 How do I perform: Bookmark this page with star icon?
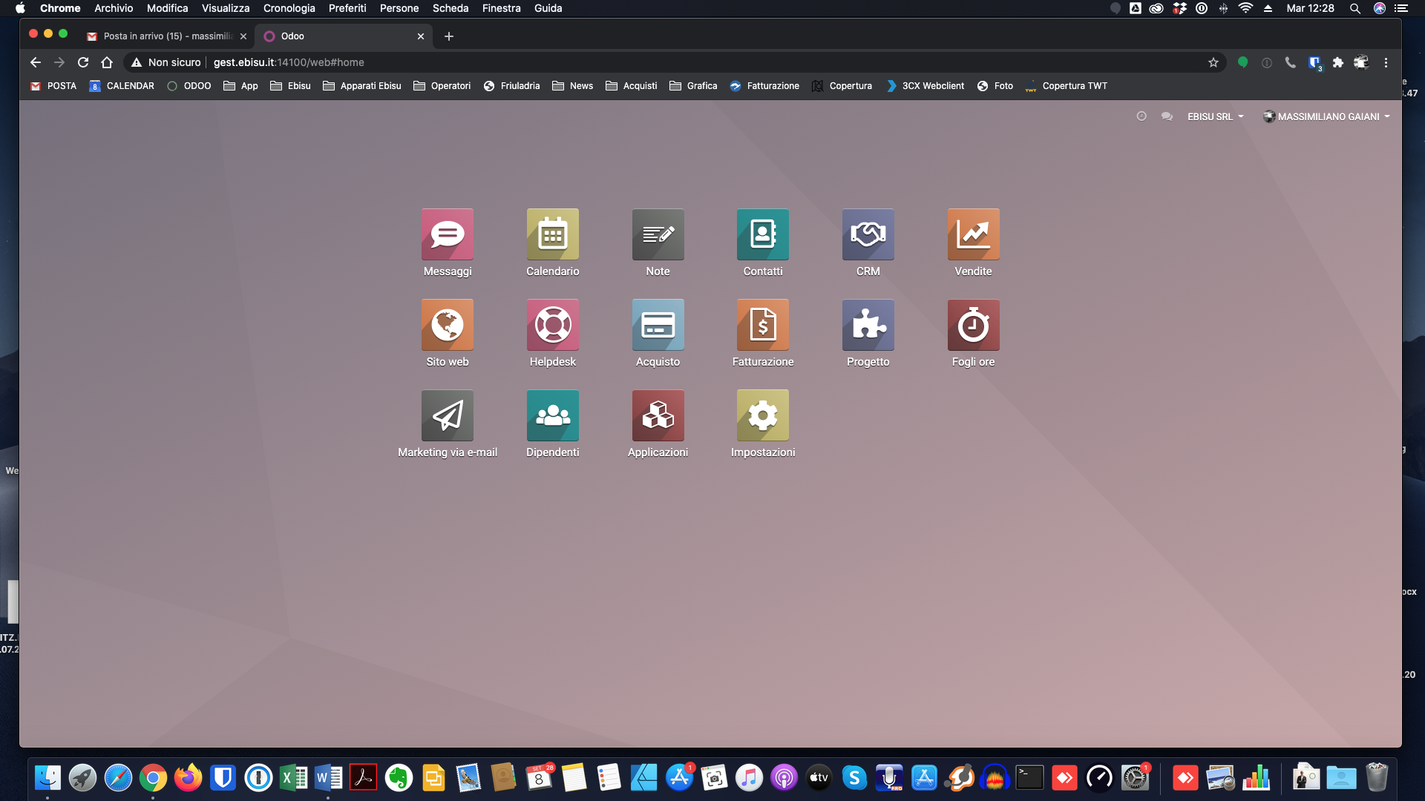point(1213,62)
